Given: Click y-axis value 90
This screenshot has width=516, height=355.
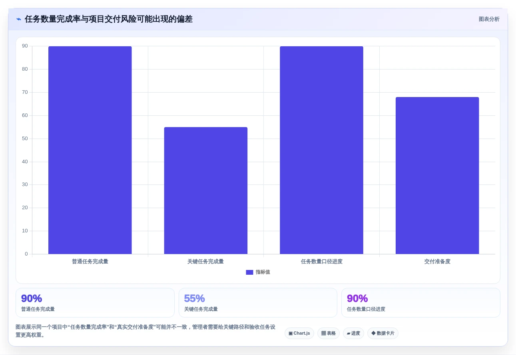Looking at the screenshot, I should click(x=25, y=46).
